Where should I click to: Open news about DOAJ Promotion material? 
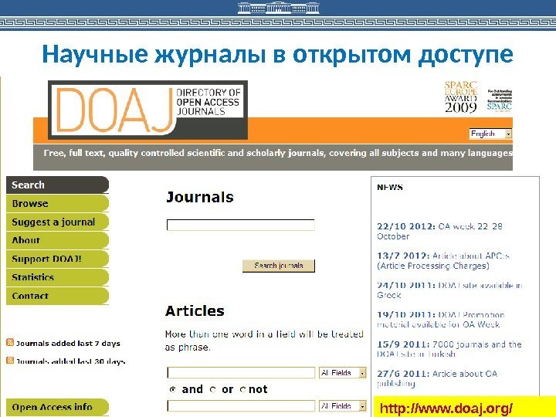(x=441, y=320)
